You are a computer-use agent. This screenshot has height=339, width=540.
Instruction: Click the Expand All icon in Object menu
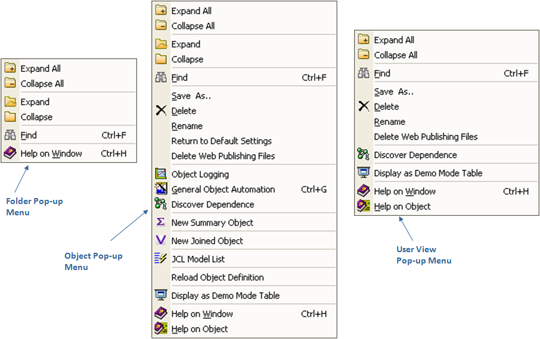[161, 10]
